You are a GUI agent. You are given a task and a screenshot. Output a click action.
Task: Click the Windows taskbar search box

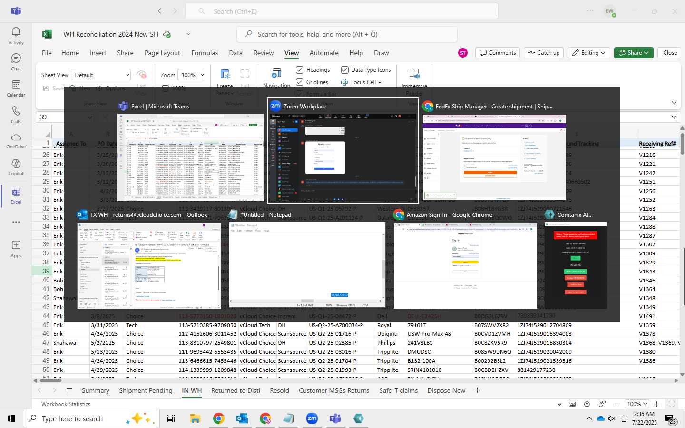click(x=90, y=418)
